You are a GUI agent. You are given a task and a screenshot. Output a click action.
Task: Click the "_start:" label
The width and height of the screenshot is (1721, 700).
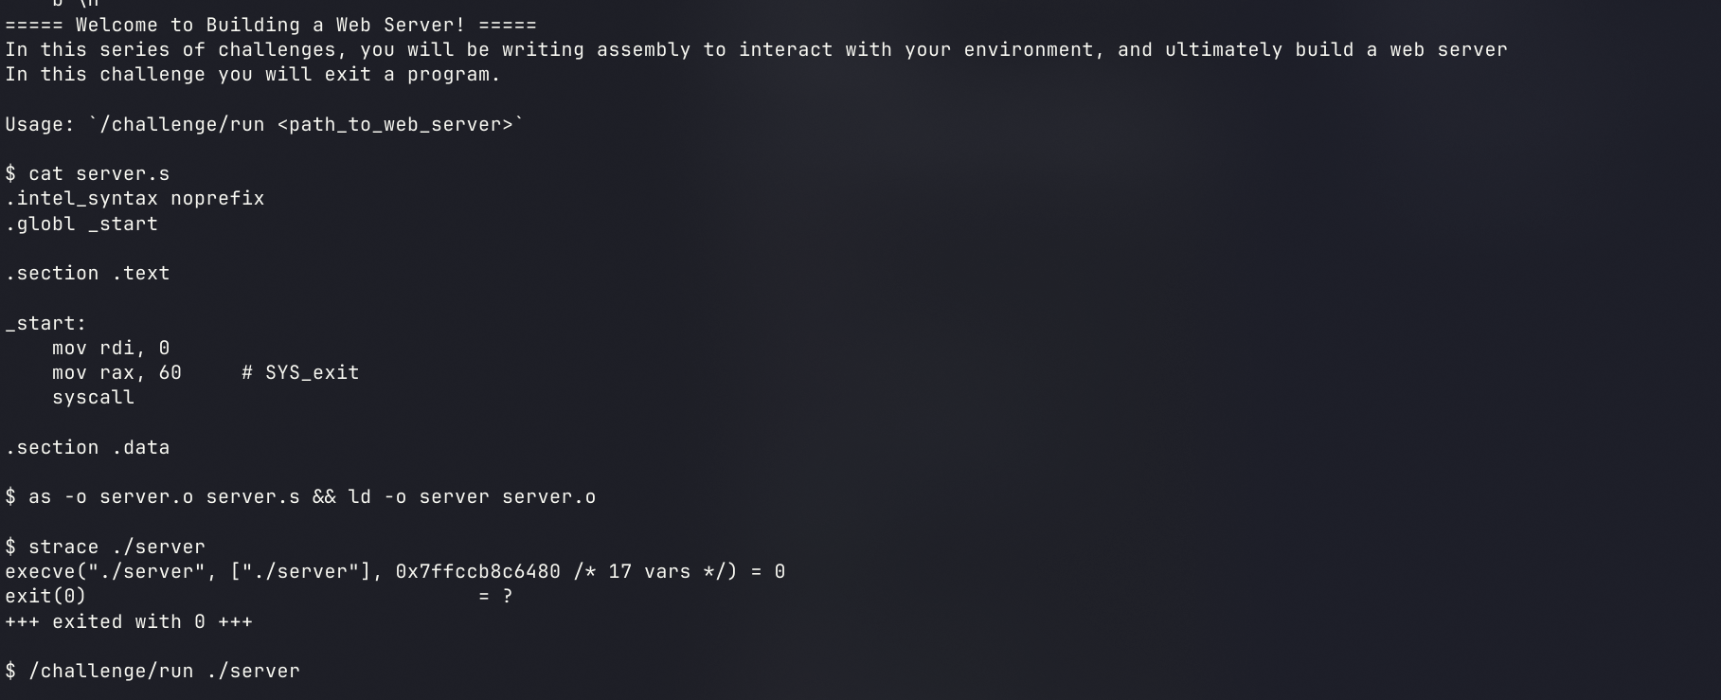[45, 324]
